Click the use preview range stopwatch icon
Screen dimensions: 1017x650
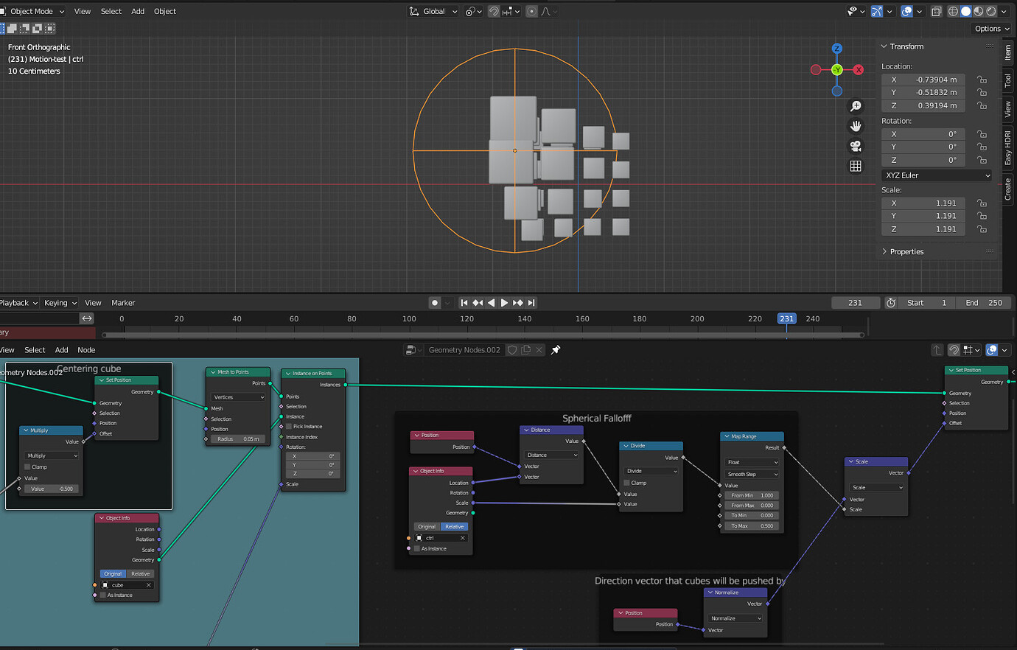tap(890, 303)
